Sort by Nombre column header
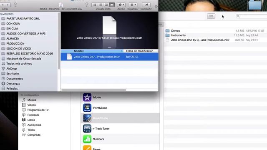The height and width of the screenshot is (150, 267). coord(92,51)
